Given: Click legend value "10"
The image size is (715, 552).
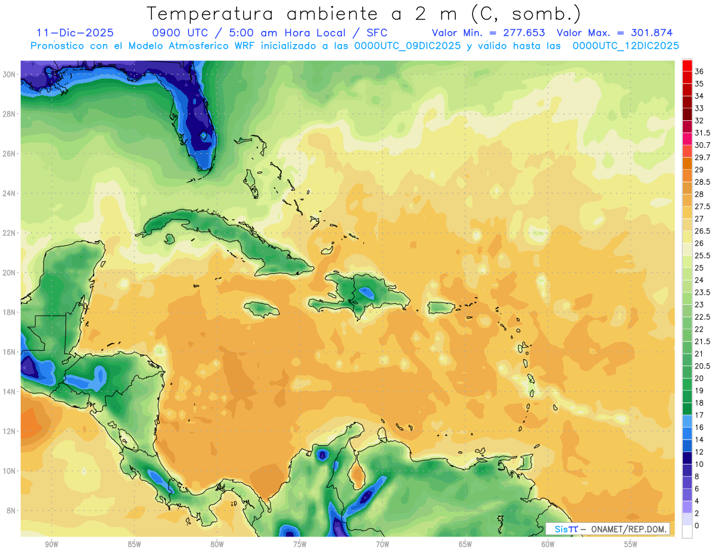Looking at the screenshot, I should click(700, 464).
